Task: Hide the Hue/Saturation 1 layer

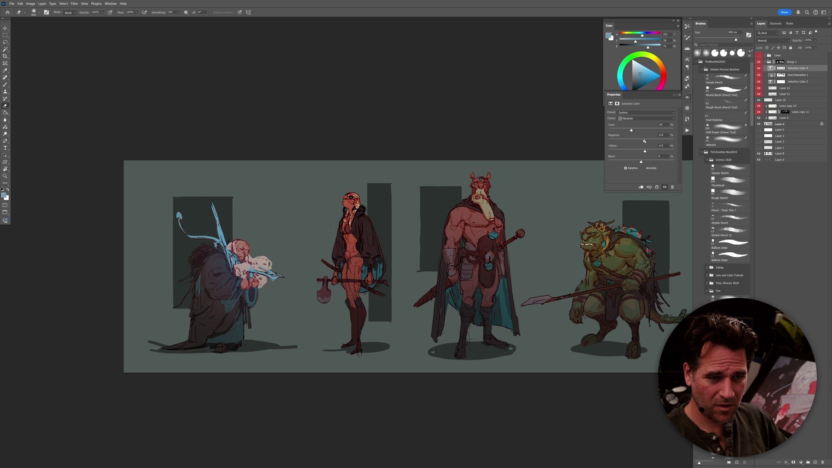Action: pyautogui.click(x=758, y=75)
